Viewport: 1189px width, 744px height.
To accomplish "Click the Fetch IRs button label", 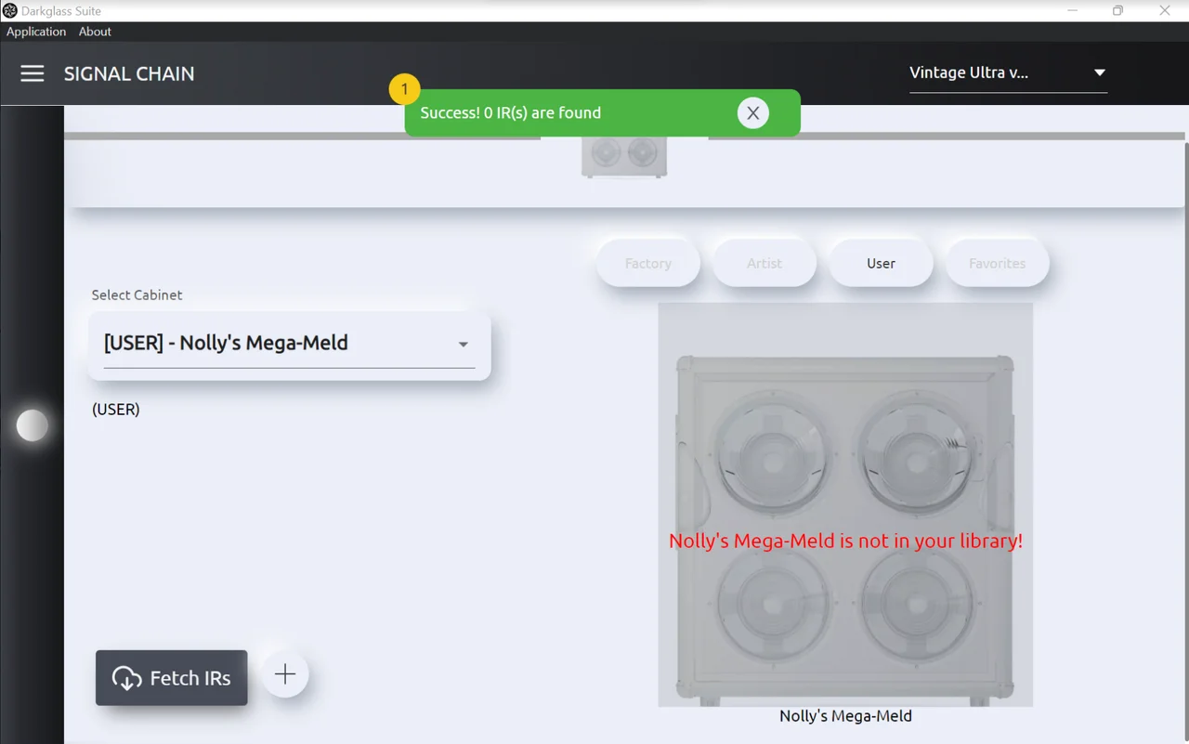I will click(x=190, y=678).
